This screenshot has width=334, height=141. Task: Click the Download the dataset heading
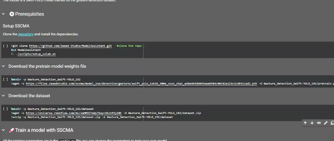coord(29,96)
